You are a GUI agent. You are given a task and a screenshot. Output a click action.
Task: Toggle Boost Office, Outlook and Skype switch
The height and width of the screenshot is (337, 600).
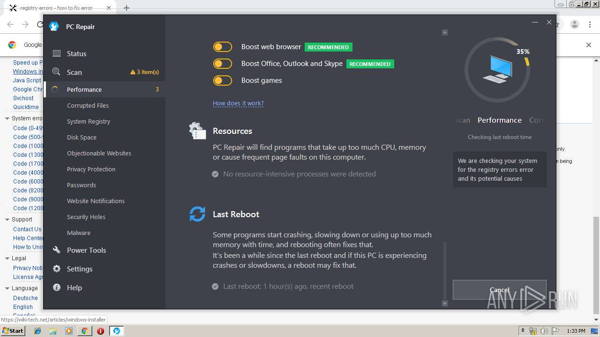(223, 64)
